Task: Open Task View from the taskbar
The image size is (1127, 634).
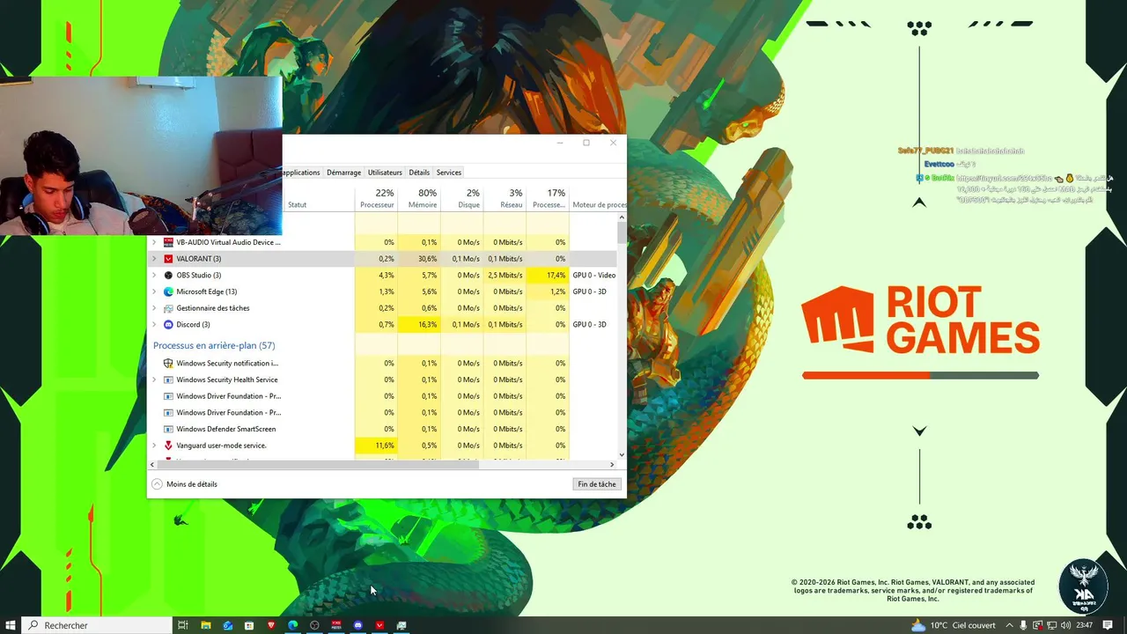Action: [183, 625]
